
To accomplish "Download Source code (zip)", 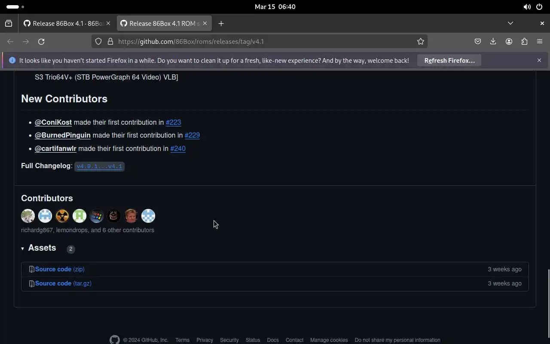I will point(60,269).
